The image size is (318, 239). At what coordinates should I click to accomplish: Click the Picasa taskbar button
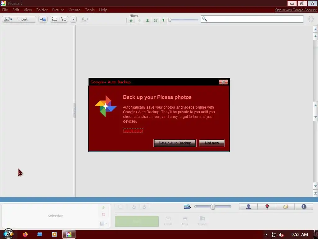click(69, 234)
